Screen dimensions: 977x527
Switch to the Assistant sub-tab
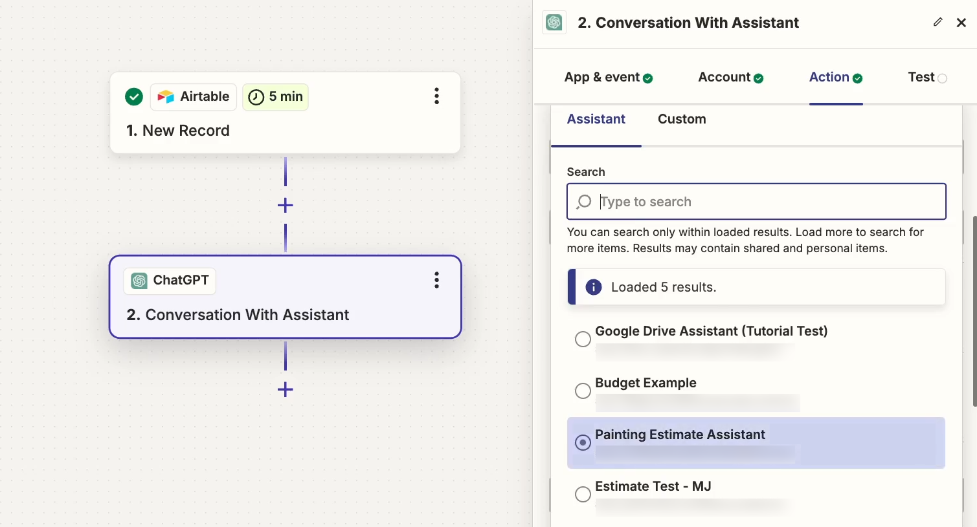click(x=596, y=119)
